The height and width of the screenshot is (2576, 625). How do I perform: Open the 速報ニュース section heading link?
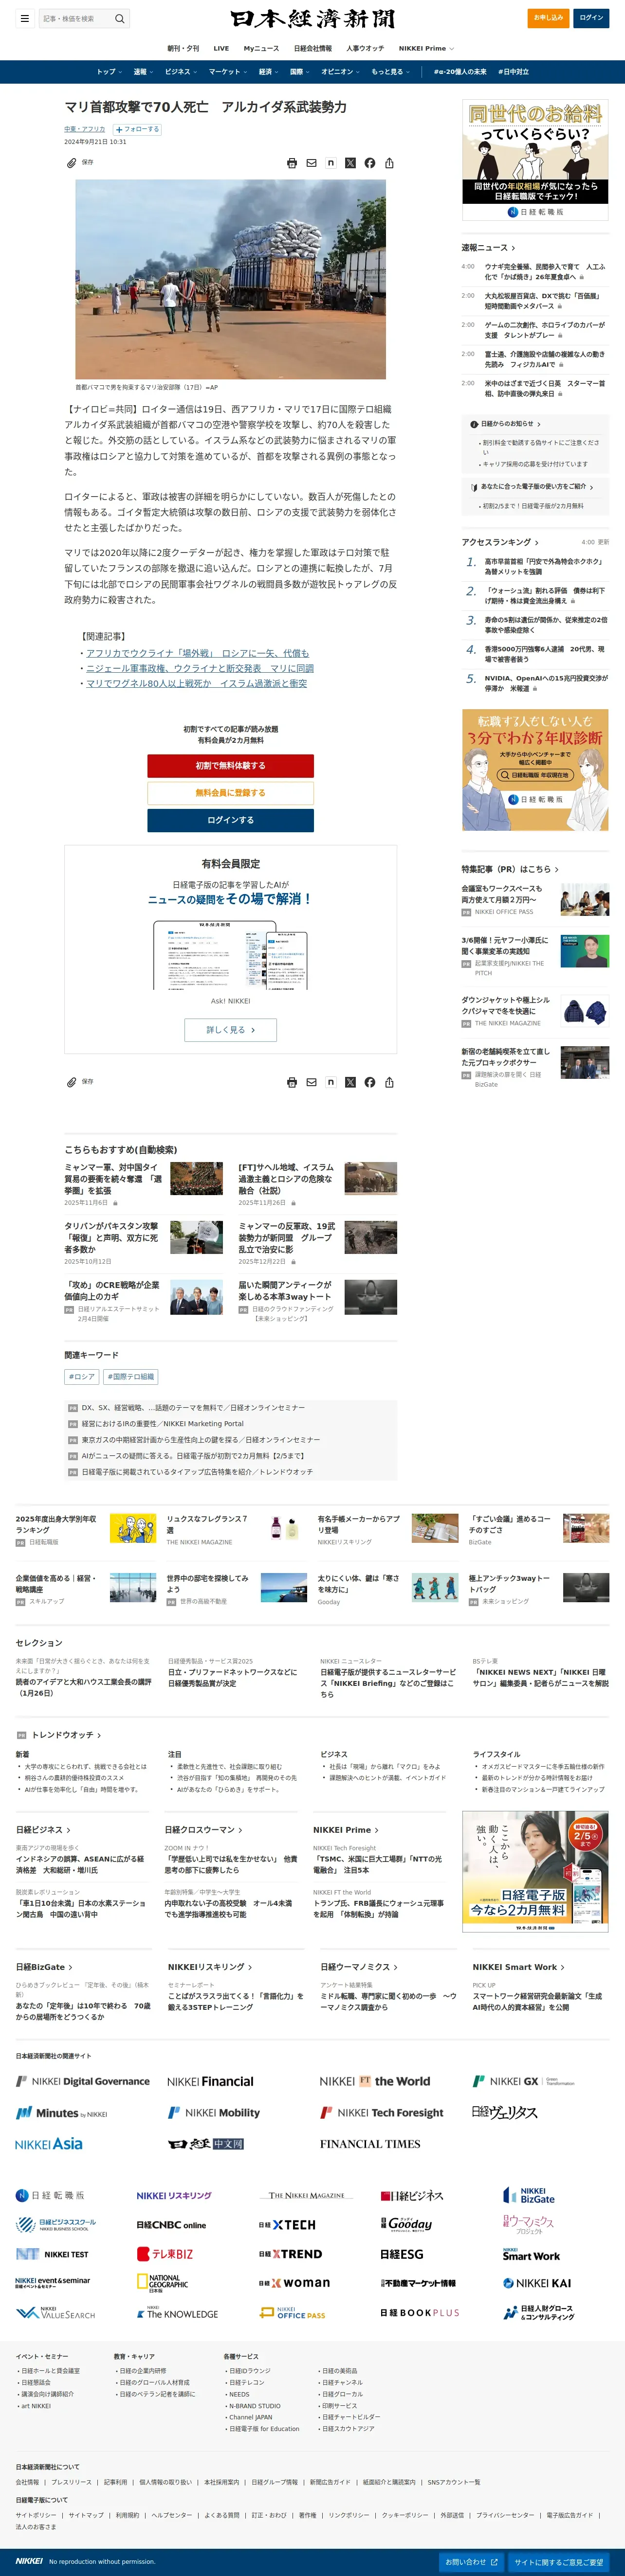point(488,247)
